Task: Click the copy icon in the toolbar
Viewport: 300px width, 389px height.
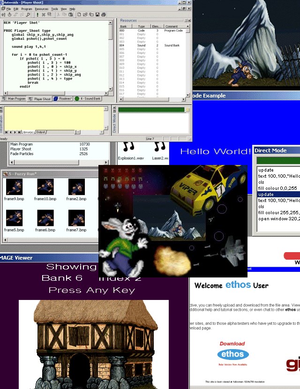Action: pos(64,15)
